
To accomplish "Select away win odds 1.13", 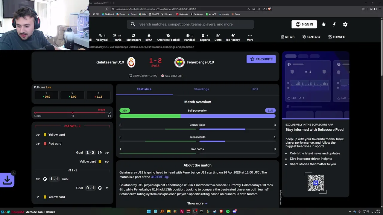I will (98, 95).
